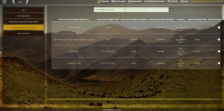224x111 pixels.
Task: Click the 13:54 time cell
Action: click(x=197, y=51)
